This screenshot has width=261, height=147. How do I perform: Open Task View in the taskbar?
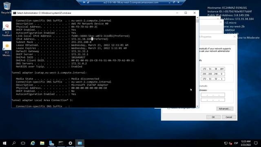coord(23,143)
